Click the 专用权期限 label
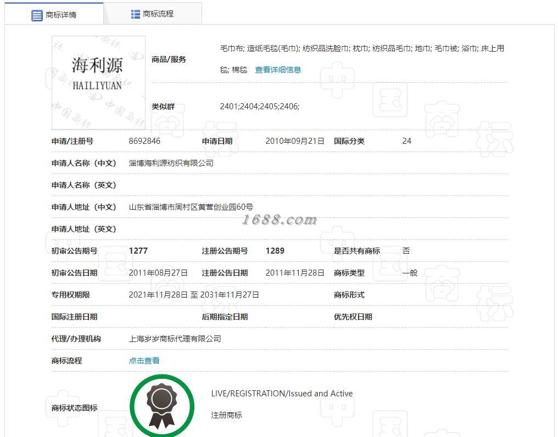Screen dimensions: 558x437 coord(71,295)
